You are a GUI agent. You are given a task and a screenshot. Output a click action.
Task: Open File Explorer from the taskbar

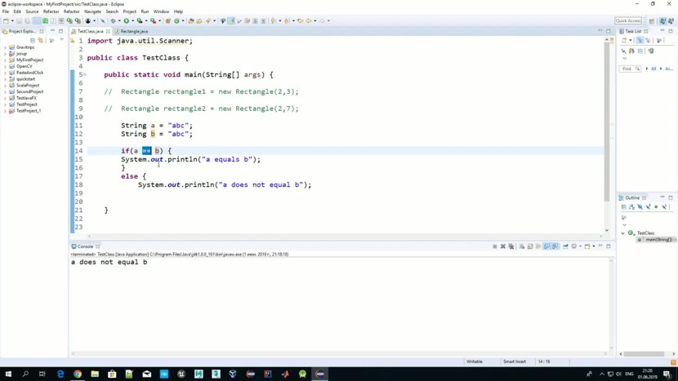pyautogui.click(x=95, y=374)
